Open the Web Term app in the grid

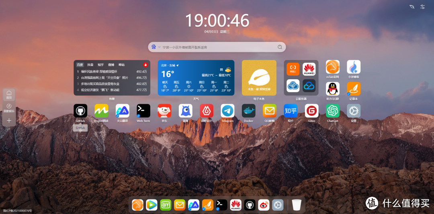tap(143, 111)
